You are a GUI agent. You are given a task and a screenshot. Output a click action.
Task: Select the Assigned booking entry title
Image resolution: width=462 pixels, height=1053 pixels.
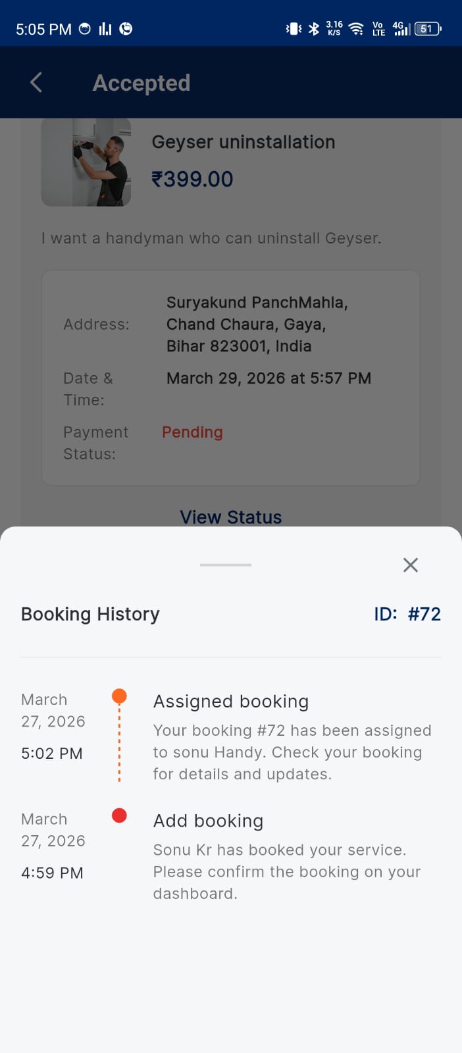click(x=230, y=702)
